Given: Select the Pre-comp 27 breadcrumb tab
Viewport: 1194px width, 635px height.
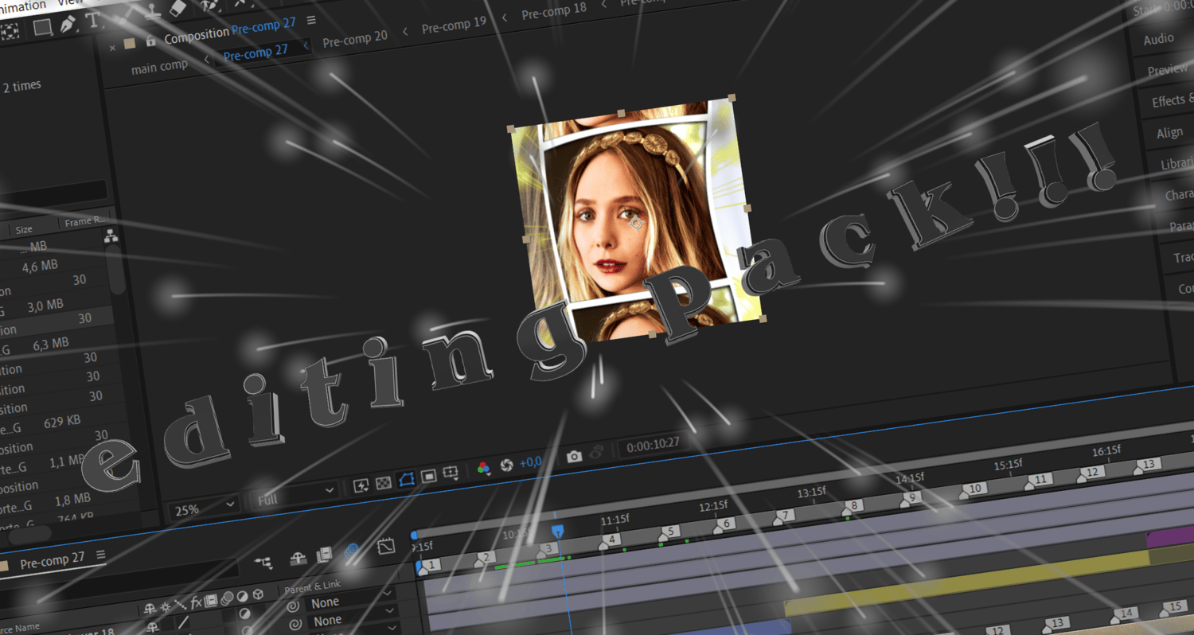Looking at the screenshot, I should 256,54.
